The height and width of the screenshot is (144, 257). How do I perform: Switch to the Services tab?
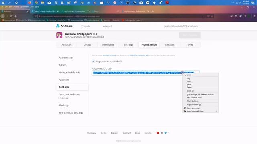tap(170, 44)
